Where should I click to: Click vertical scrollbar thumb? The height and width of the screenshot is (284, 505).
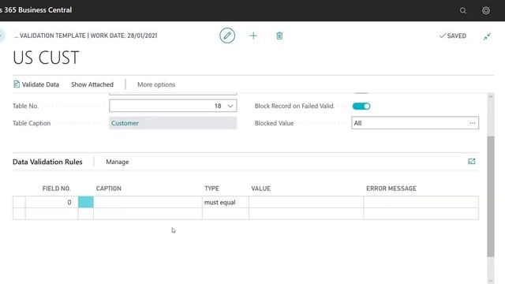[490, 196]
